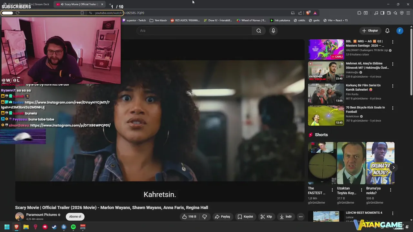413x232 pixels.
Task: Open the cekilis bookmark
Action: click(299, 20)
